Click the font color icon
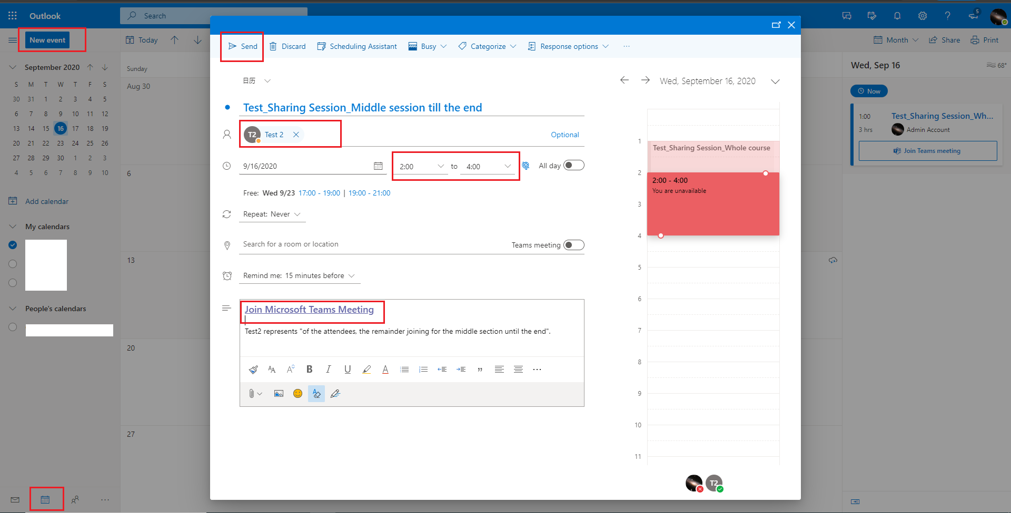Screen dimensions: 1011x513 385,369
